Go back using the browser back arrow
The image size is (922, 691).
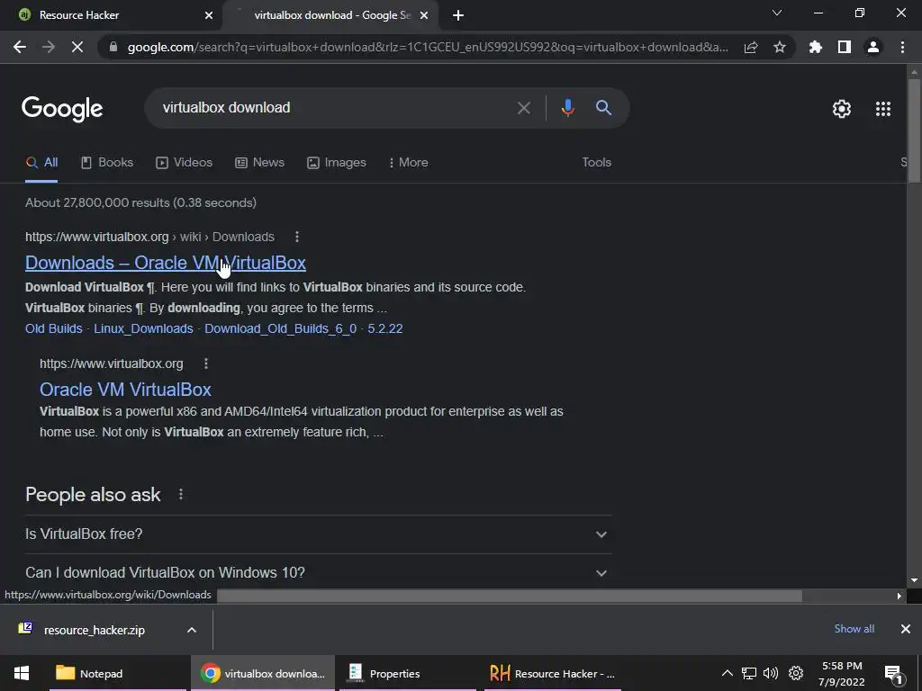(20, 47)
